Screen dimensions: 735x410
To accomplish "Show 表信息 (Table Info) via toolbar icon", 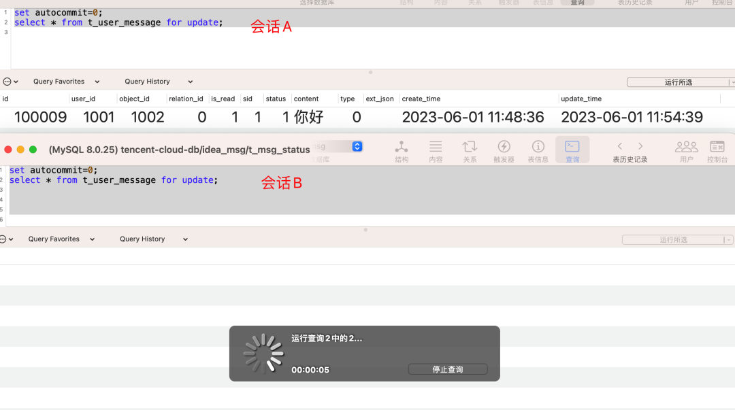I will [538, 150].
